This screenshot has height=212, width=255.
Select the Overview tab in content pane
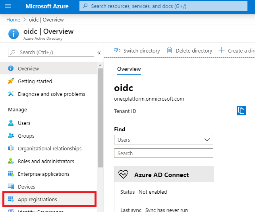129,69
